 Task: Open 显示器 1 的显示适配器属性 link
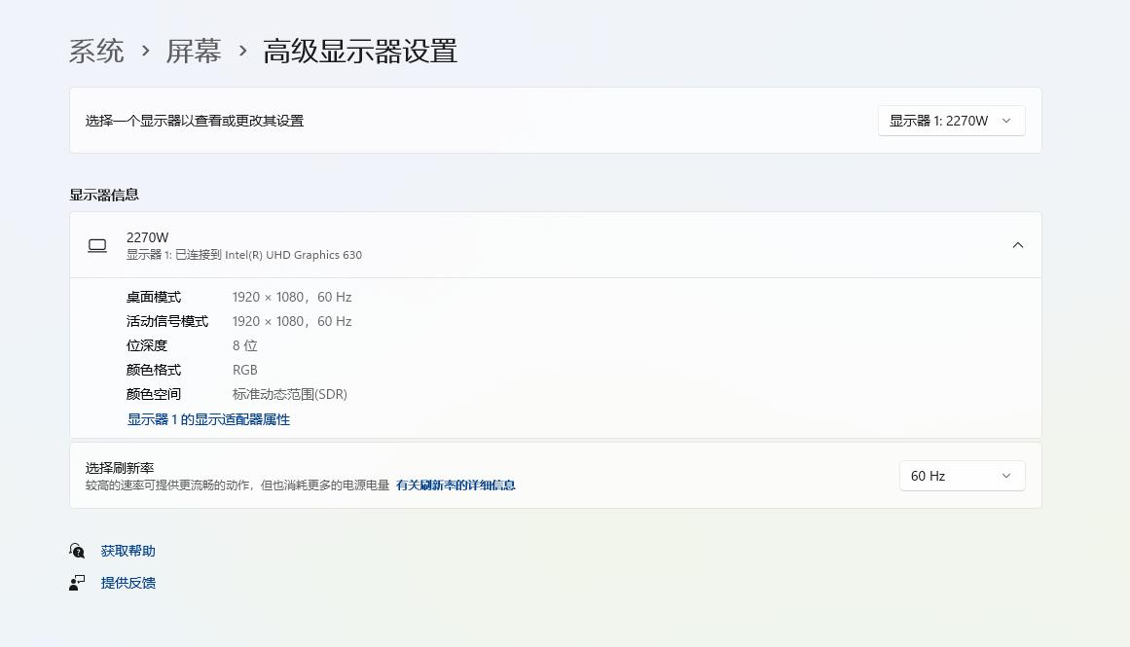tap(207, 419)
